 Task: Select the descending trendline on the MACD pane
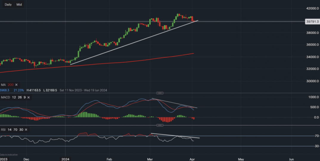[x=174, y=103]
